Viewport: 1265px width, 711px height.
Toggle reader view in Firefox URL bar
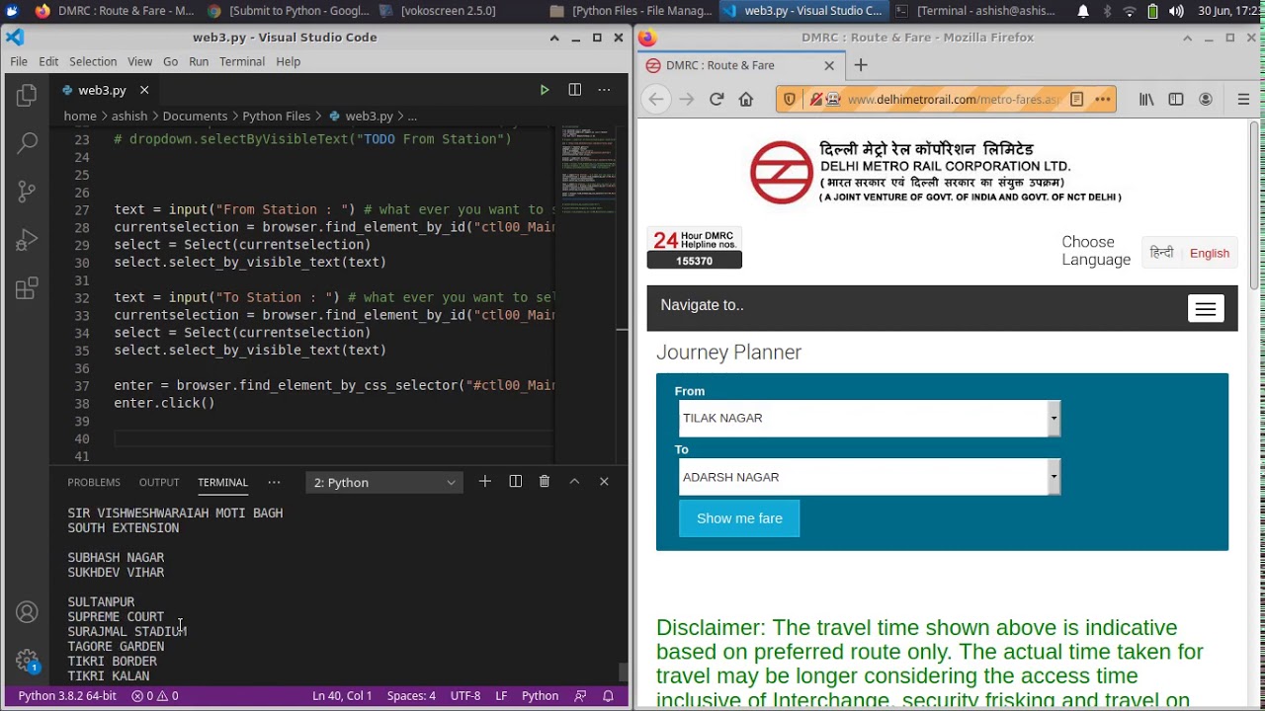point(1077,99)
